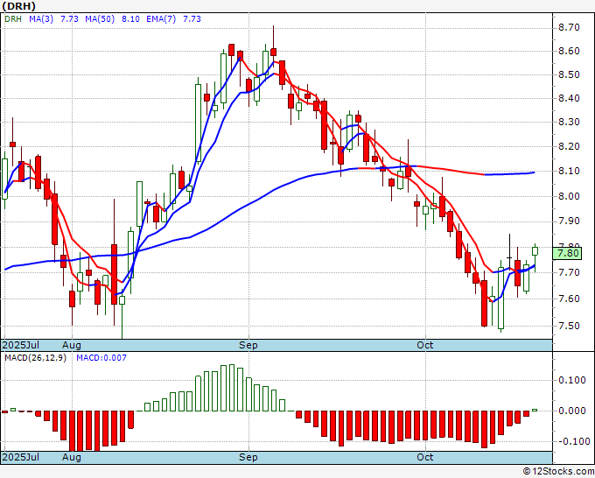Click the Sep label on MACD axis
The image size is (595, 478).
coord(248,457)
